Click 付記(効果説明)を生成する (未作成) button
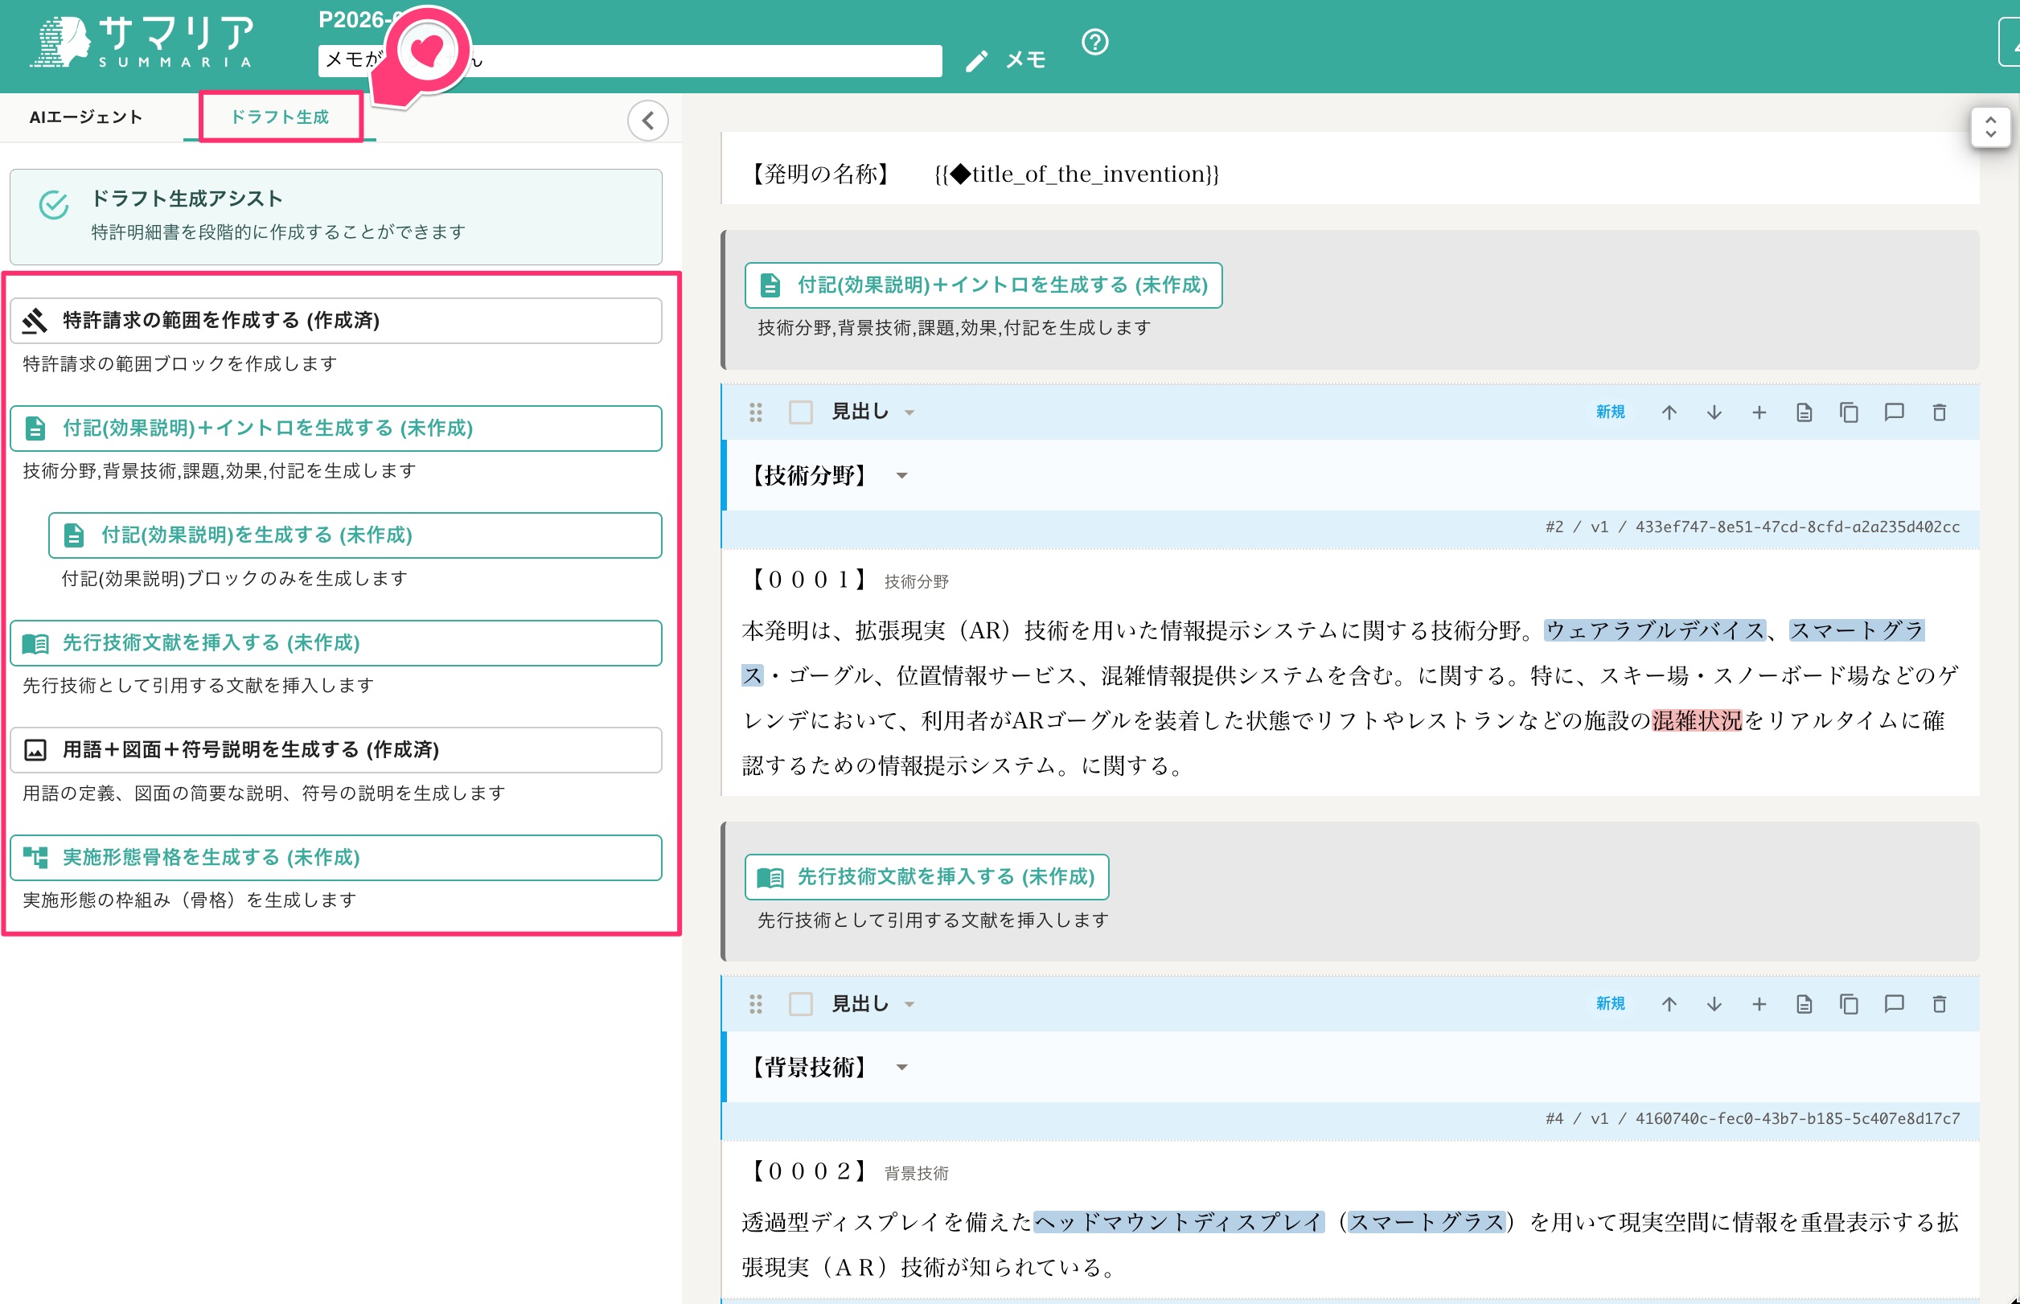This screenshot has height=1304, width=2020. (x=355, y=535)
